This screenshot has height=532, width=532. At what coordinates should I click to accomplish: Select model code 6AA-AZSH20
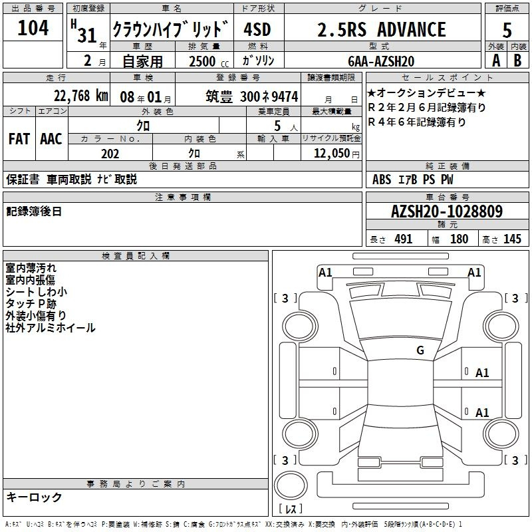[x=381, y=61]
